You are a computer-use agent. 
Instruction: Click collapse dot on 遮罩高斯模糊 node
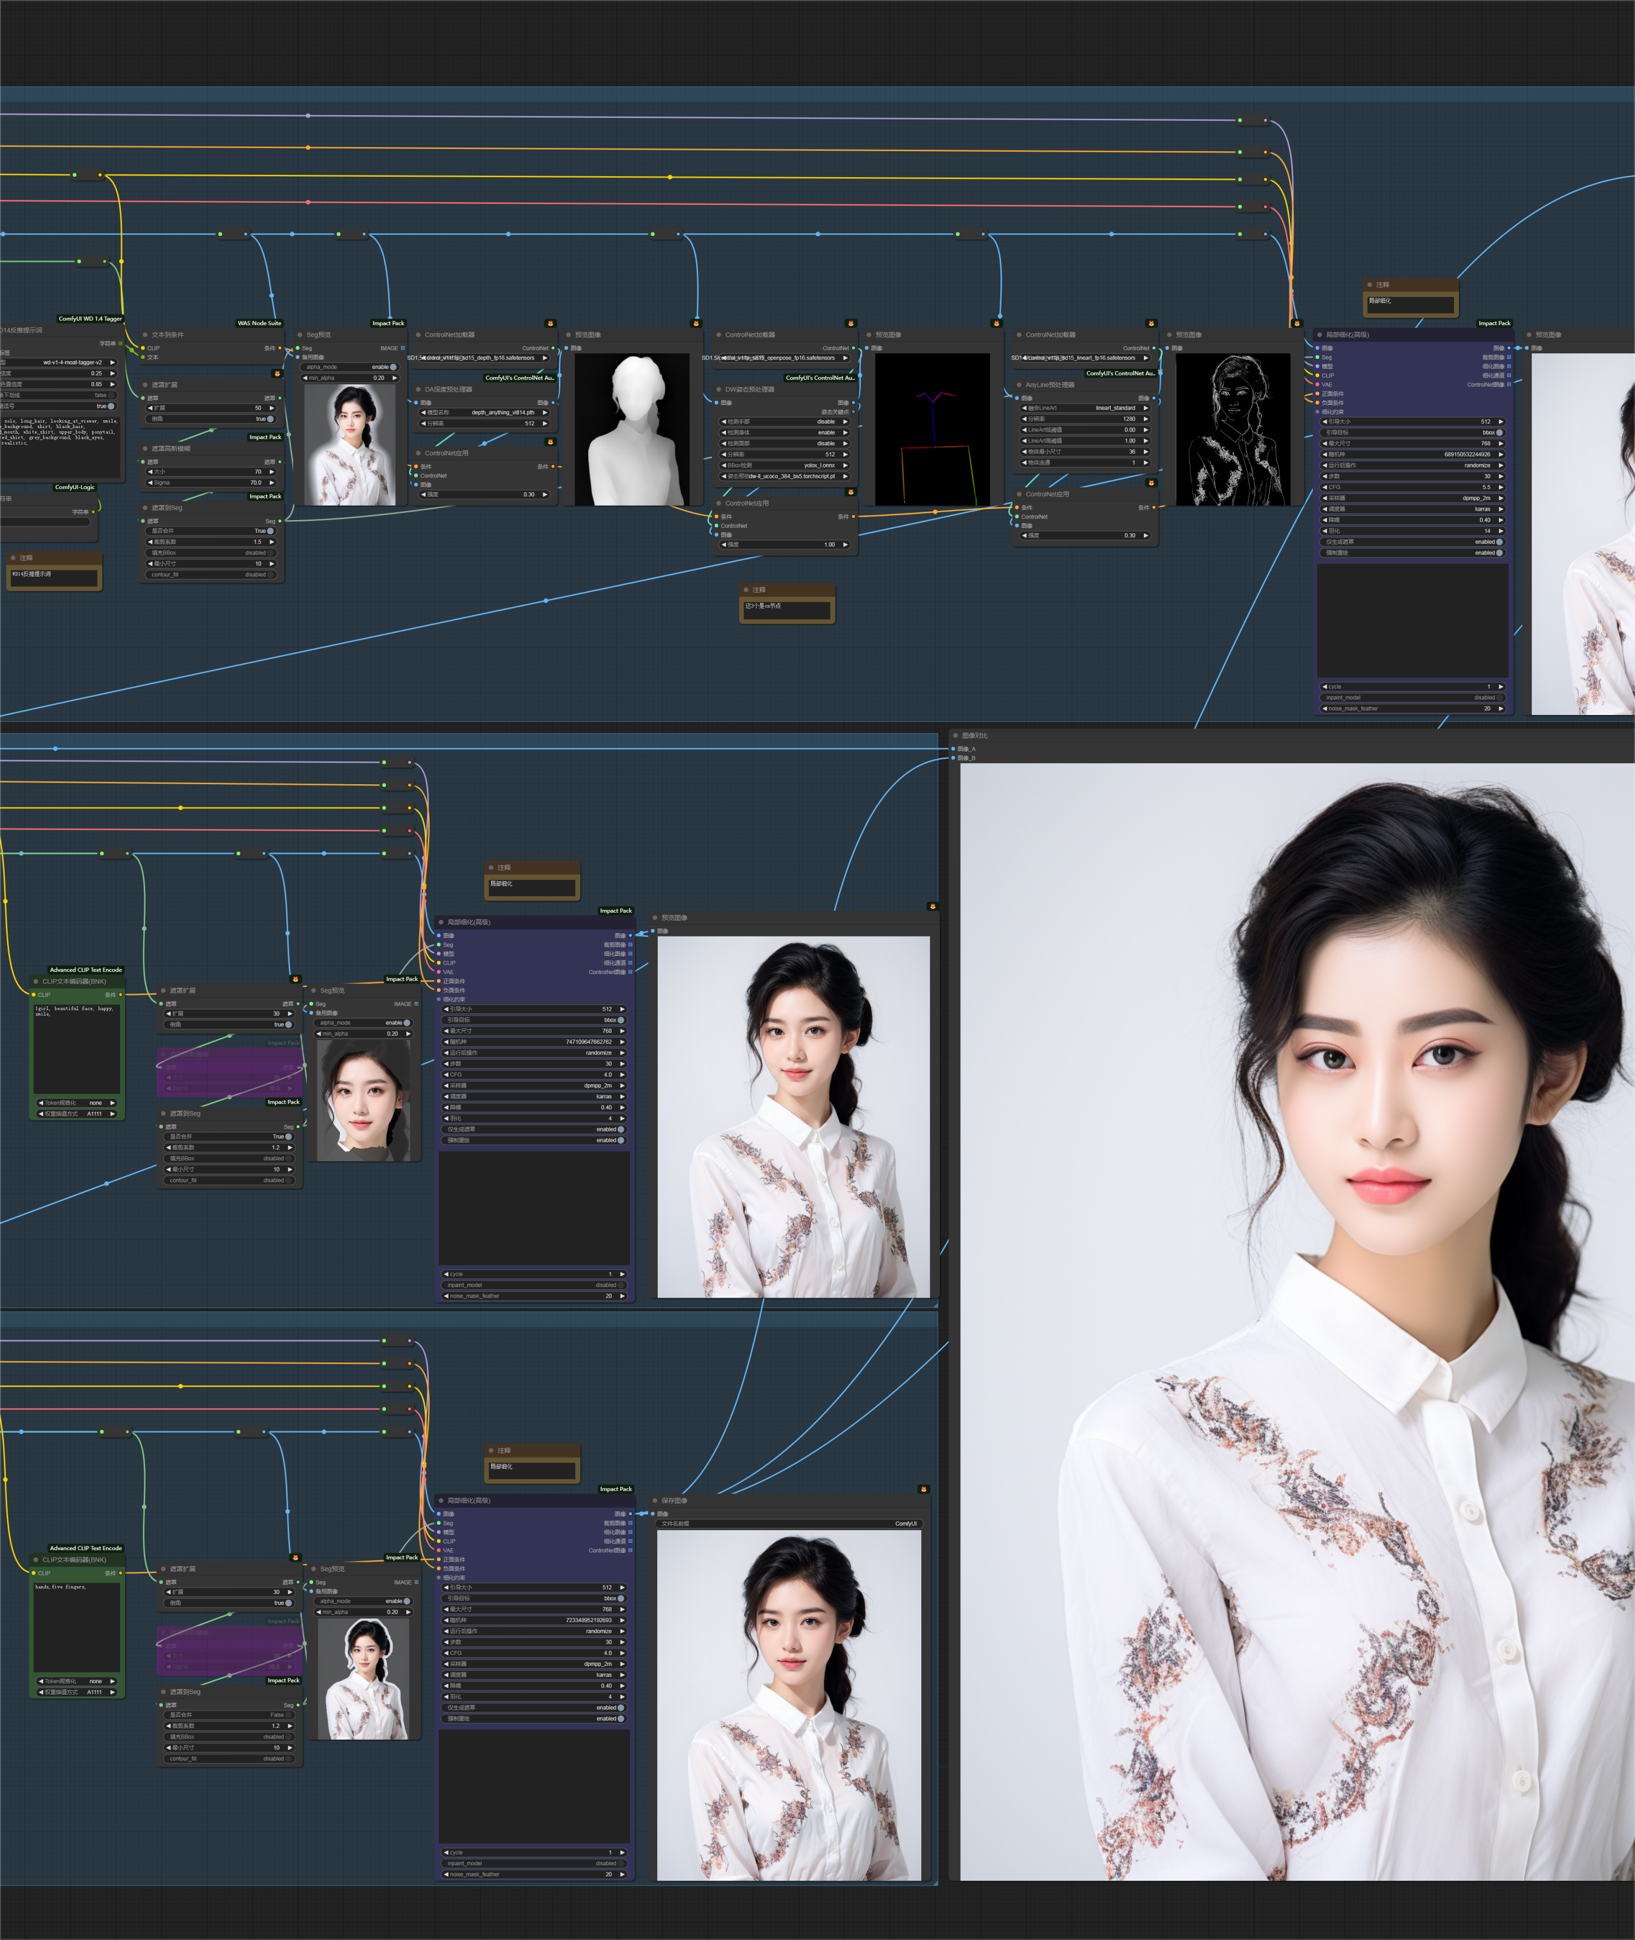click(146, 449)
